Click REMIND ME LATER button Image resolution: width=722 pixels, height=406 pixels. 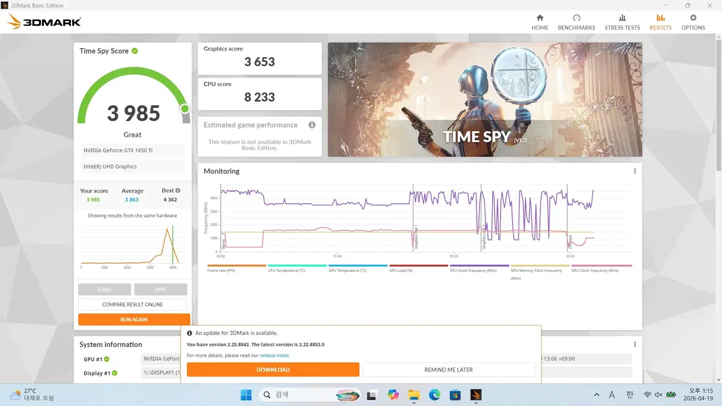tap(448, 369)
